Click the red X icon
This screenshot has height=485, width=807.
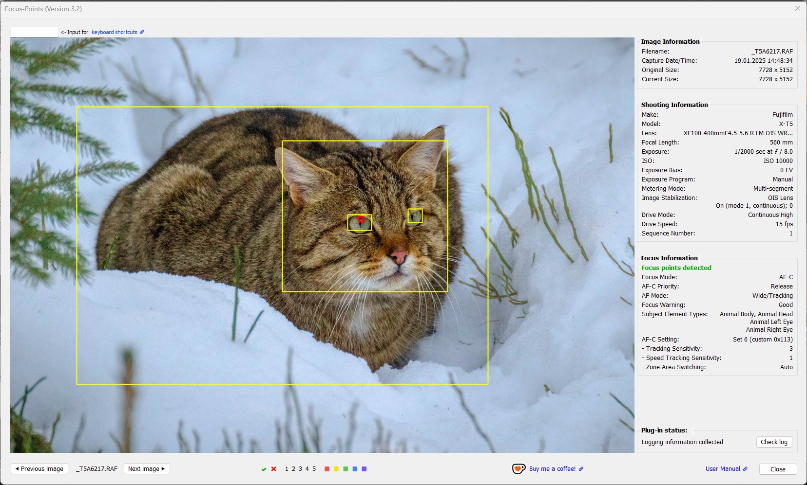[273, 469]
